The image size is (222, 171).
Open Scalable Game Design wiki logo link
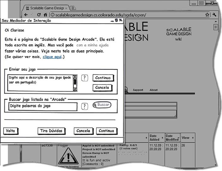tap(179, 34)
